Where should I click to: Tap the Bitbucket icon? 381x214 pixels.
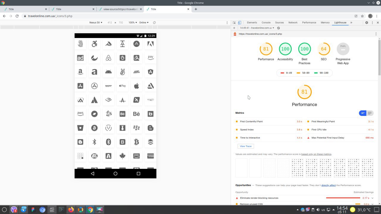tap(80, 128)
